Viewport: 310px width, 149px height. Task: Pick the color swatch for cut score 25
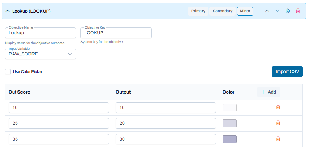(x=230, y=123)
